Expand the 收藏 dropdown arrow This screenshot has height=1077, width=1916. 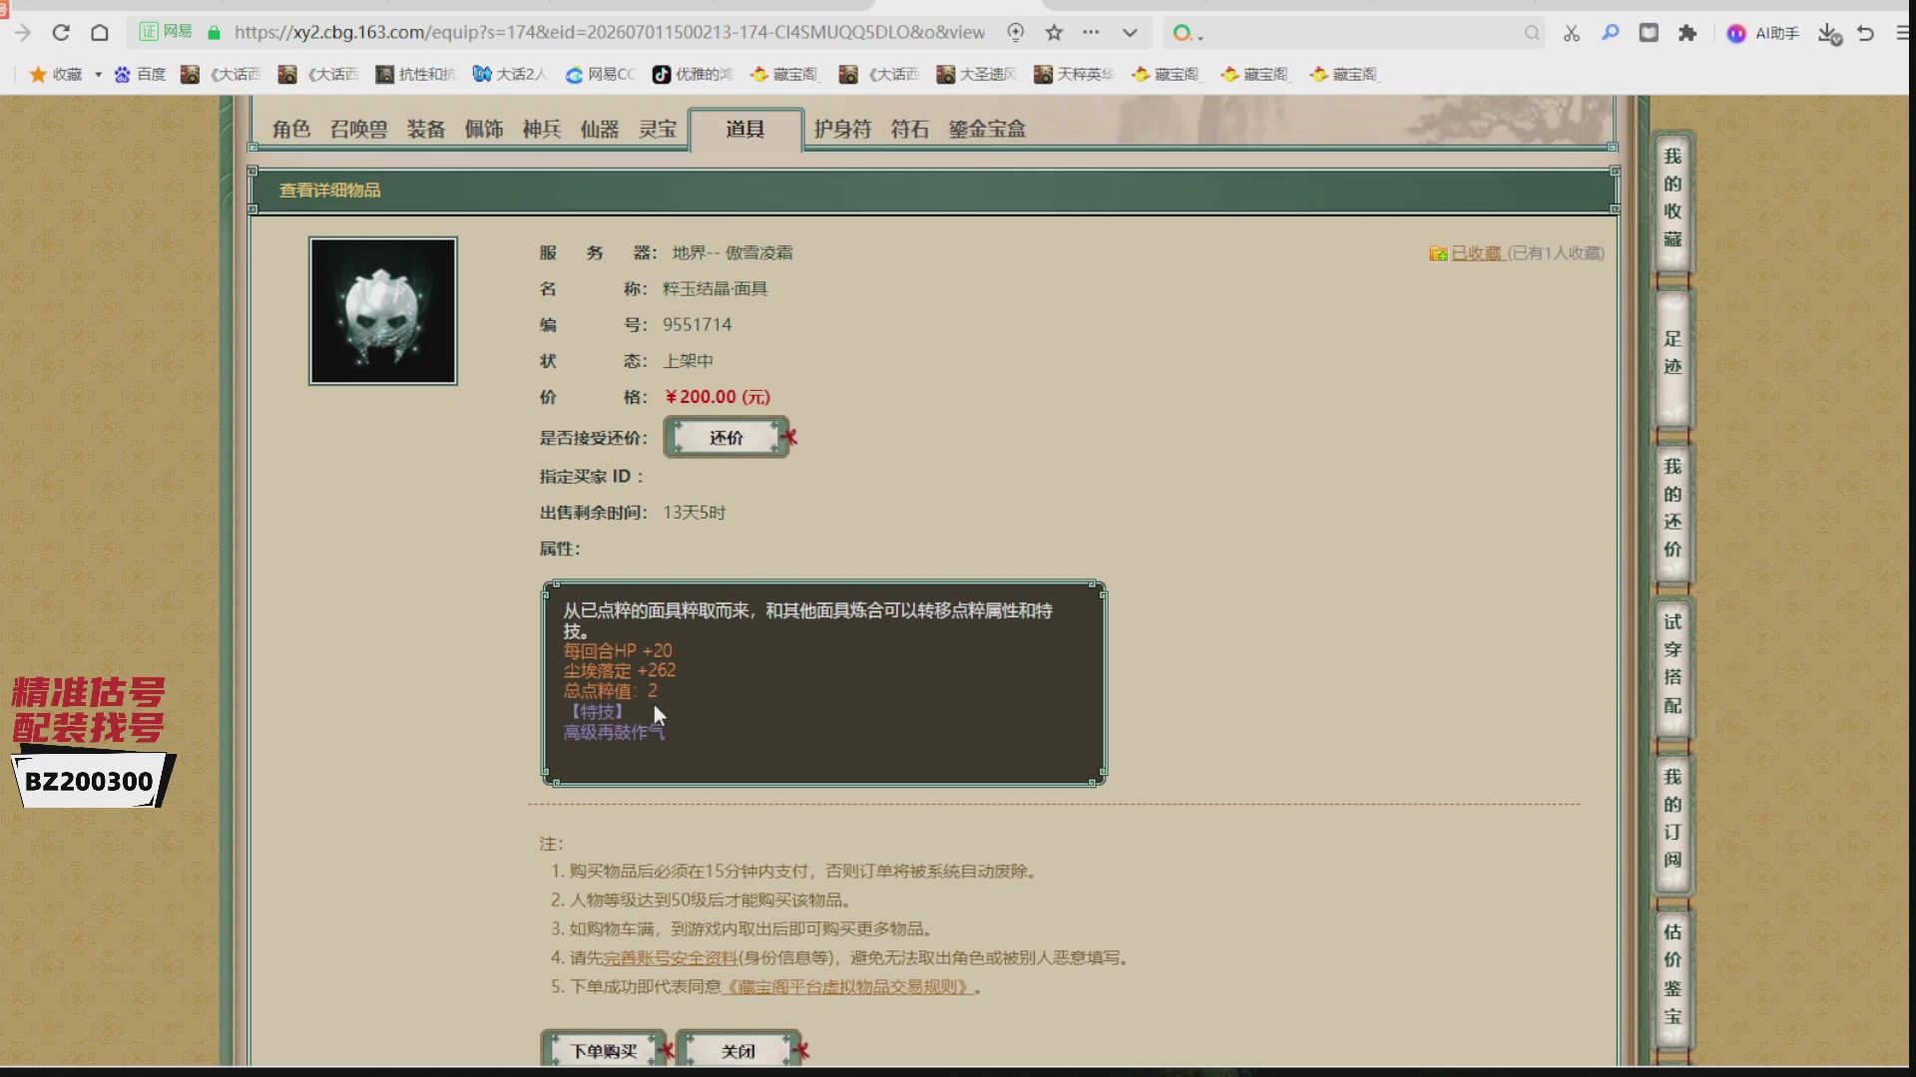pyautogui.click(x=98, y=75)
